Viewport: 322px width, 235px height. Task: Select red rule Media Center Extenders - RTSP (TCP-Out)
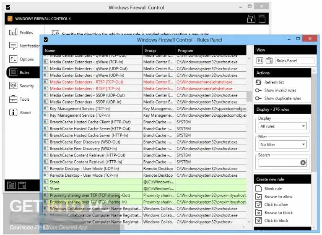[145, 82]
